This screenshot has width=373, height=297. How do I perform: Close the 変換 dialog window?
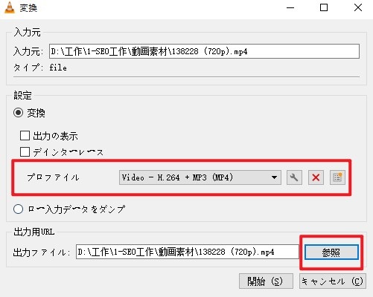point(358,8)
